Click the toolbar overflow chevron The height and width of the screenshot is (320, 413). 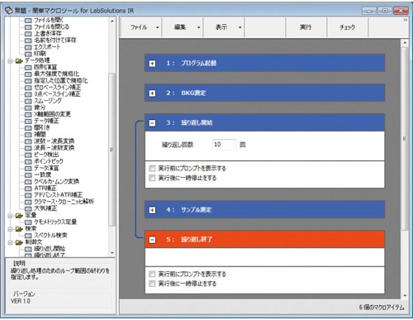tap(406, 20)
